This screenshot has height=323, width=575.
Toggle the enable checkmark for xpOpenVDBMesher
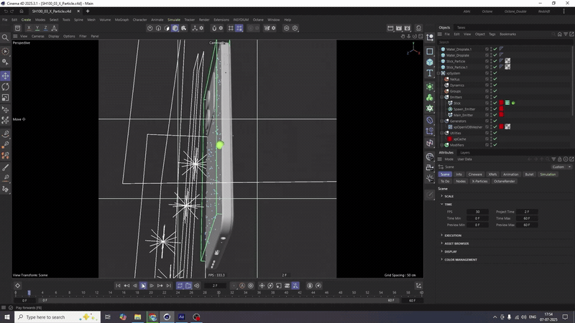click(x=495, y=126)
